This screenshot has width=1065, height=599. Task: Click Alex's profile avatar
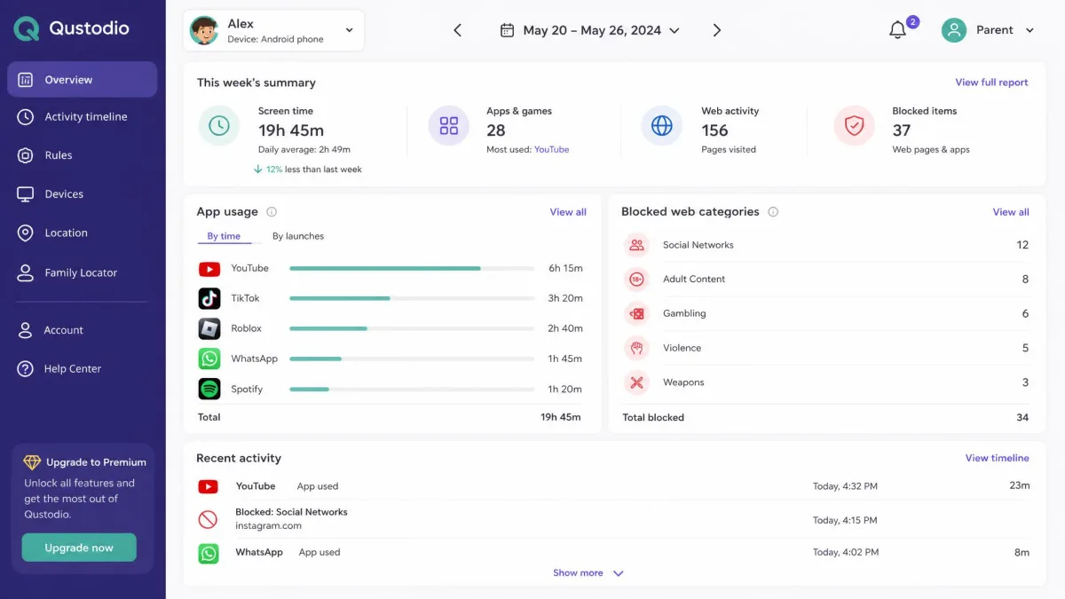[x=204, y=30]
